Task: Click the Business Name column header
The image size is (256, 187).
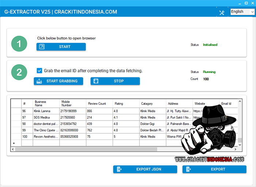Action: [46, 103]
